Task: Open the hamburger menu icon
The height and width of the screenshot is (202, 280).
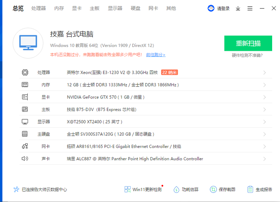Action: coord(250,8)
